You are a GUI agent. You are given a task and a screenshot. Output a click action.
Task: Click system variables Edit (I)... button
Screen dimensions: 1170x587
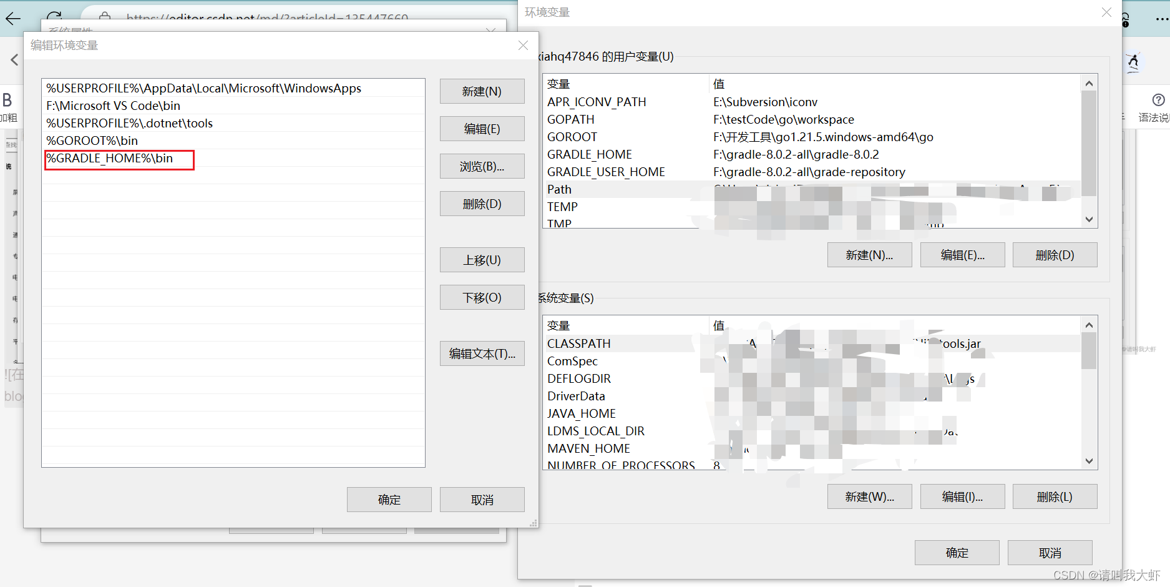click(x=962, y=496)
